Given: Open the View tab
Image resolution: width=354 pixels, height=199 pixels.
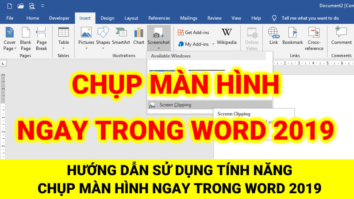Looking at the screenshot, I should [236, 18].
